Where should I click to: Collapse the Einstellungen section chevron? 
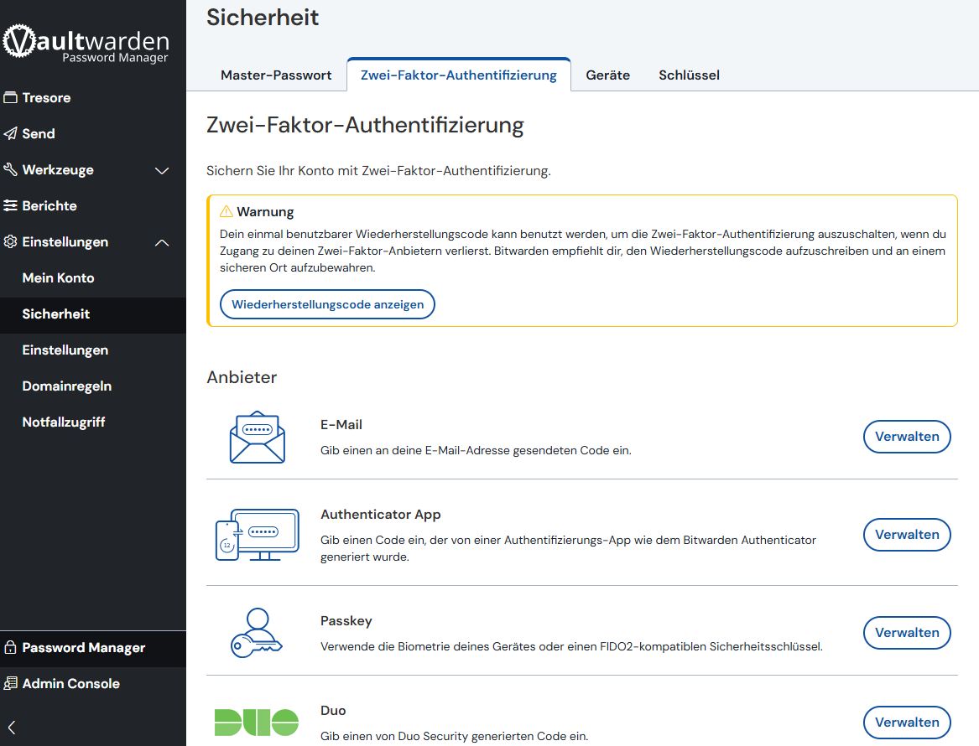pyautogui.click(x=163, y=242)
